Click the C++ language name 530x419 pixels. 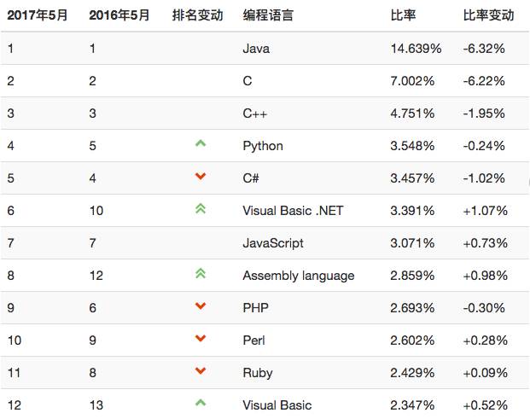(255, 113)
